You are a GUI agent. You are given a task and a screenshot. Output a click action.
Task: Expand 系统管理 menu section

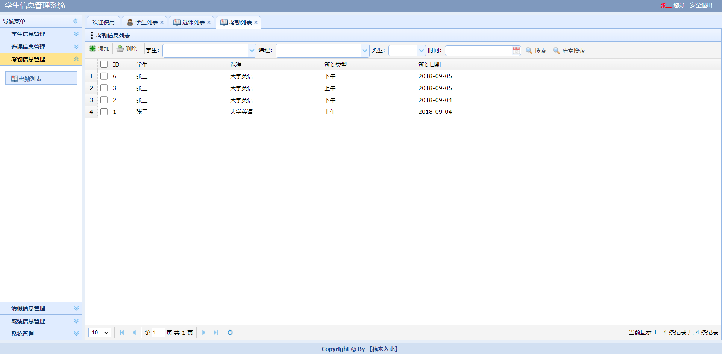point(41,334)
